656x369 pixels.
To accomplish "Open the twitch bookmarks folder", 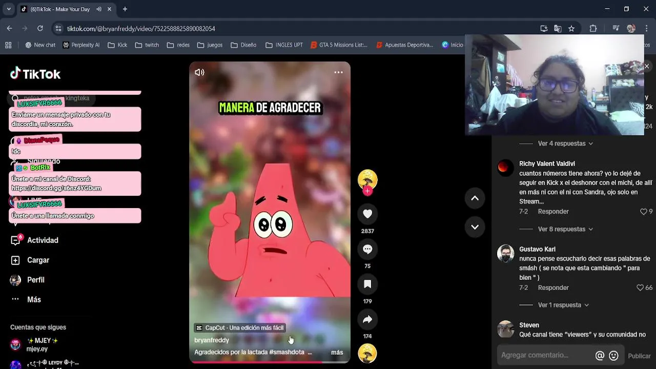I will pos(147,45).
